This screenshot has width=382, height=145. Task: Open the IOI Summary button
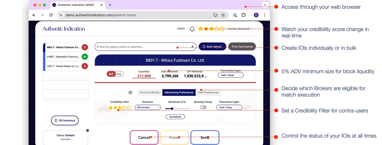(x=65, y=120)
